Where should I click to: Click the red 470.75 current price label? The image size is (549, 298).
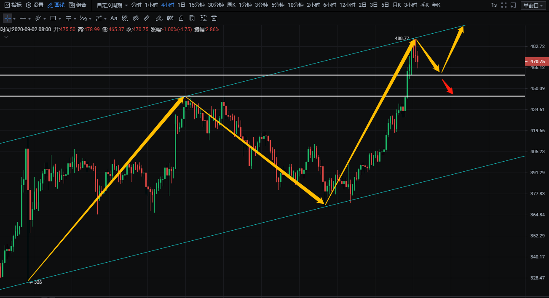(536, 61)
